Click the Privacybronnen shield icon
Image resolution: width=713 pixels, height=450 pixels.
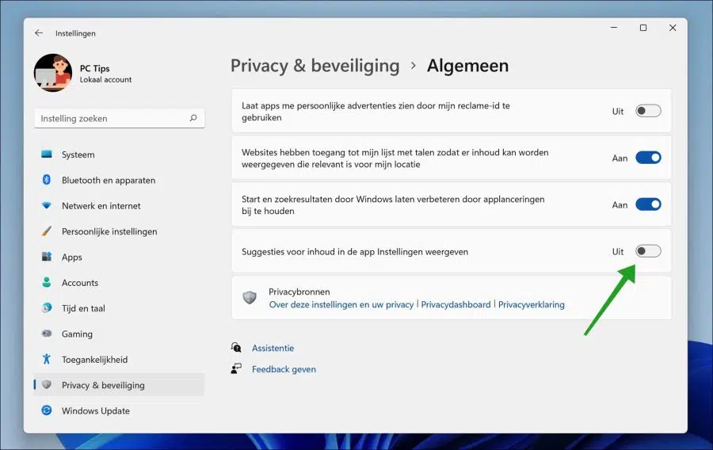(250, 298)
